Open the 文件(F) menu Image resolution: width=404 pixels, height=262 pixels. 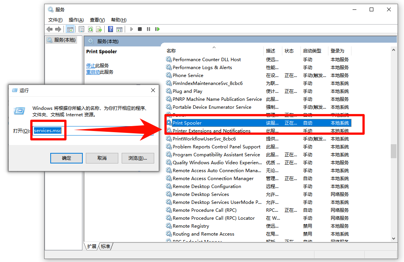[56, 20]
